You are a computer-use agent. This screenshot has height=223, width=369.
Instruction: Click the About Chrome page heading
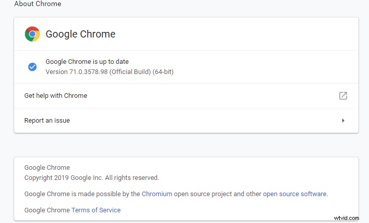[x=37, y=4]
